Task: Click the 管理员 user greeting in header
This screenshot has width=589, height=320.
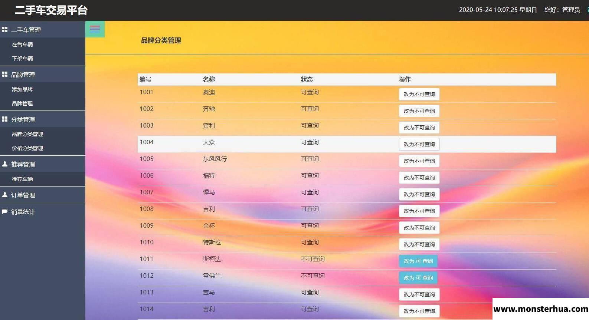Action: [x=562, y=10]
